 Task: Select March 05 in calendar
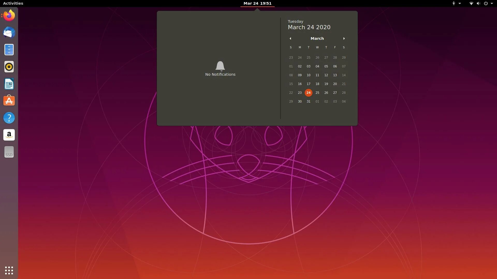326,66
